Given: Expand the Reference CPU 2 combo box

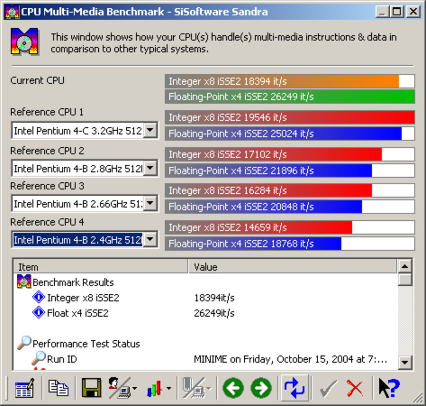Looking at the screenshot, I should coord(150,169).
